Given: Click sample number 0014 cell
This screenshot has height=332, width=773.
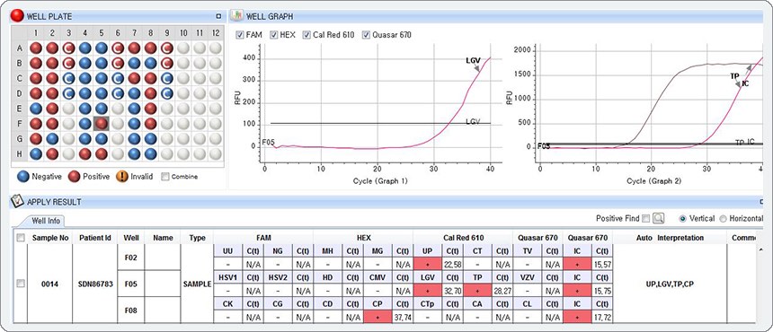Looking at the screenshot, I should [x=50, y=284].
